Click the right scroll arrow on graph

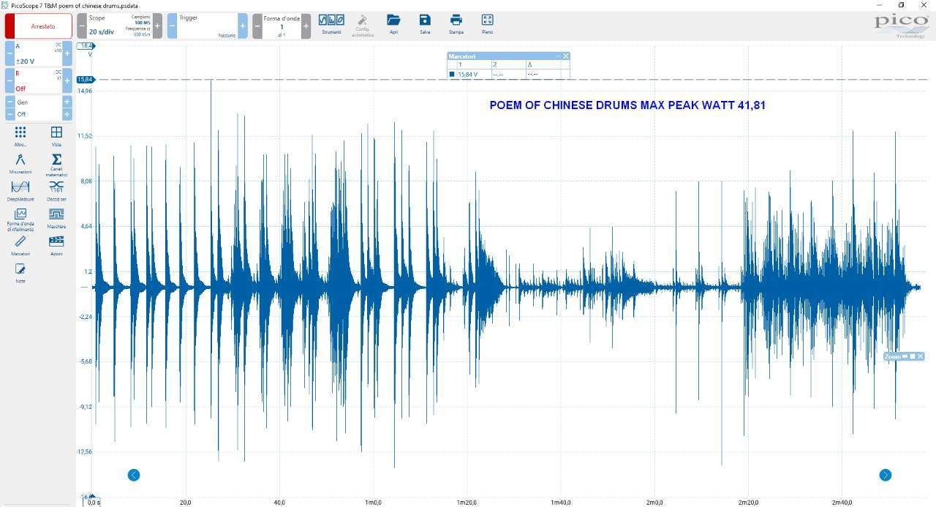point(885,475)
